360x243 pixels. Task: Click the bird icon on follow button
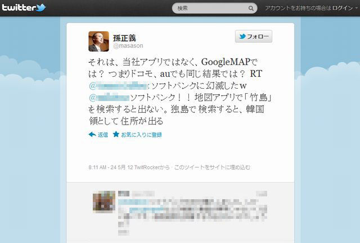242,36
